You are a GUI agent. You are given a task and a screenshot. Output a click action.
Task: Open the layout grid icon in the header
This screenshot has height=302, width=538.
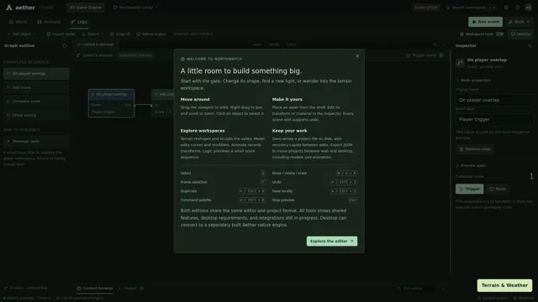tap(506, 8)
